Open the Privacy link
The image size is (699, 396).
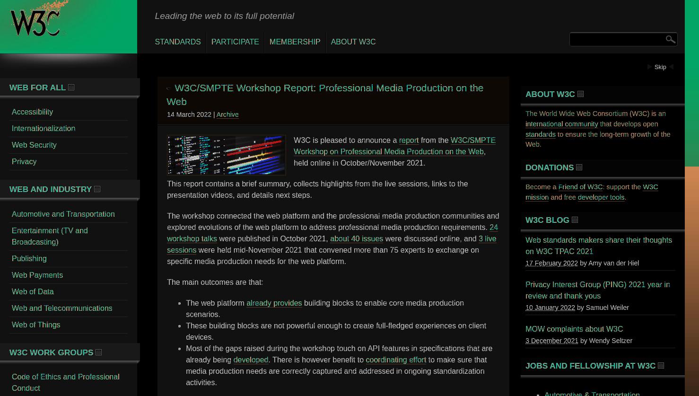coord(24,162)
